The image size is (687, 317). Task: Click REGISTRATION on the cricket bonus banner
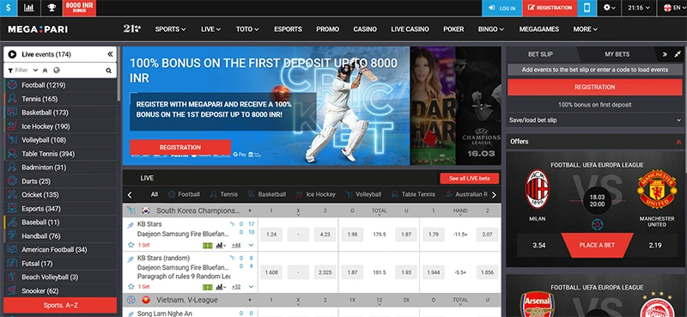(x=180, y=147)
